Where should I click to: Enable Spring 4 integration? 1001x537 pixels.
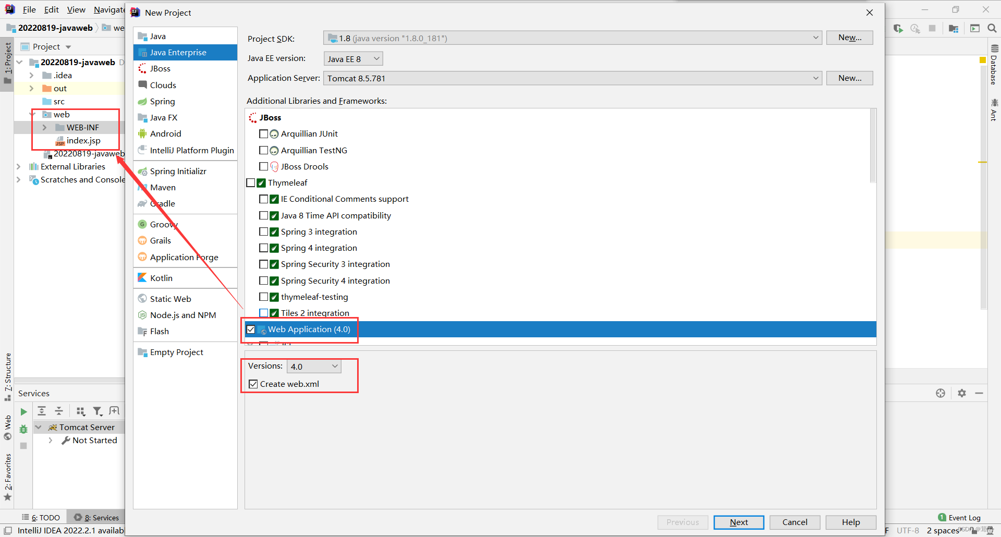(263, 248)
